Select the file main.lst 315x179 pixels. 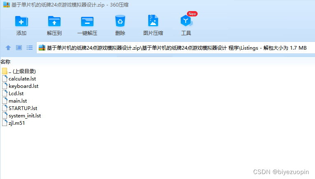18,101
